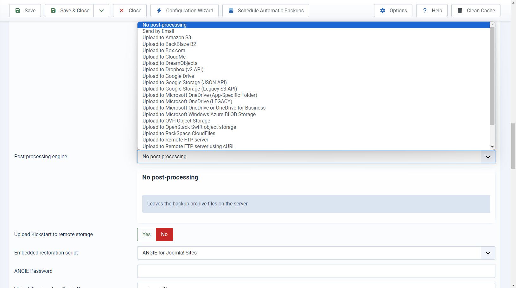Click the question mark Help icon
Viewport: 516px width, 288px height.
(425, 10)
